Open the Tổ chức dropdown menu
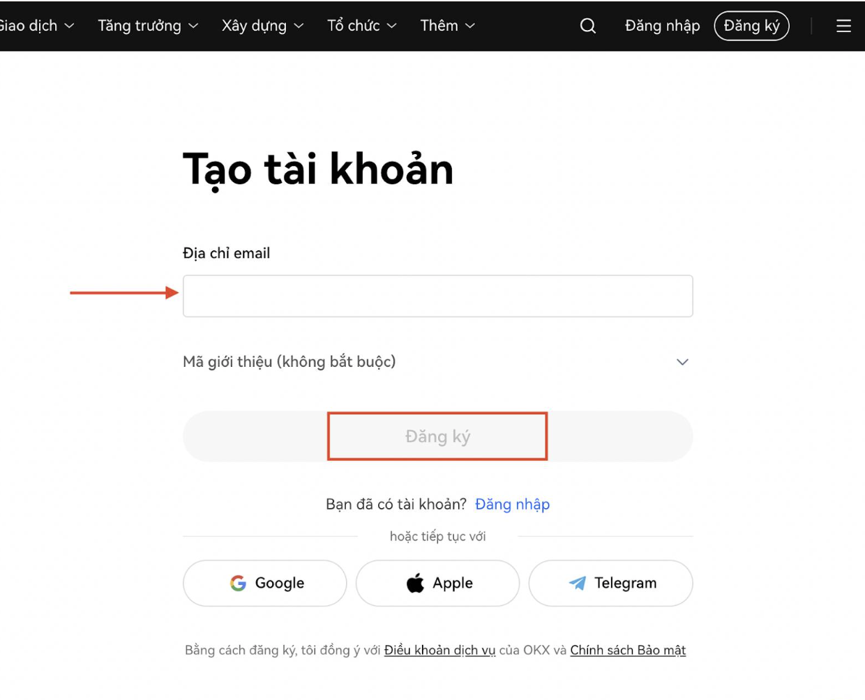This screenshot has width=865, height=700. click(361, 26)
